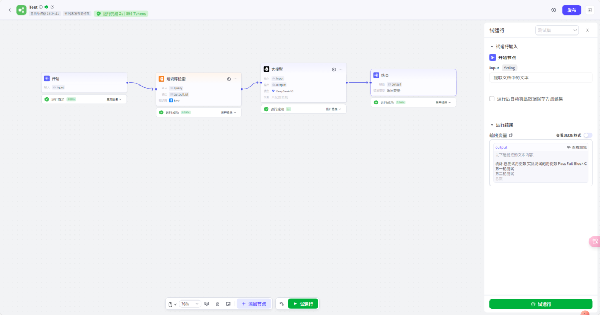Toggle comment tool in bottom toolbar
The height and width of the screenshot is (315, 600).
[207, 304]
